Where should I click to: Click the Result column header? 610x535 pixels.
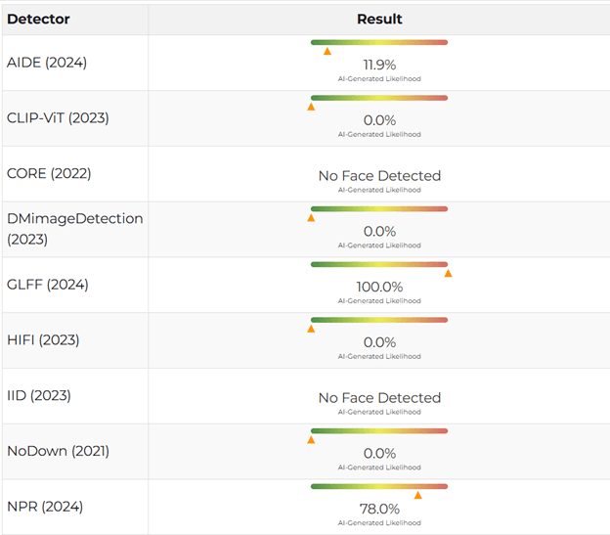click(379, 19)
